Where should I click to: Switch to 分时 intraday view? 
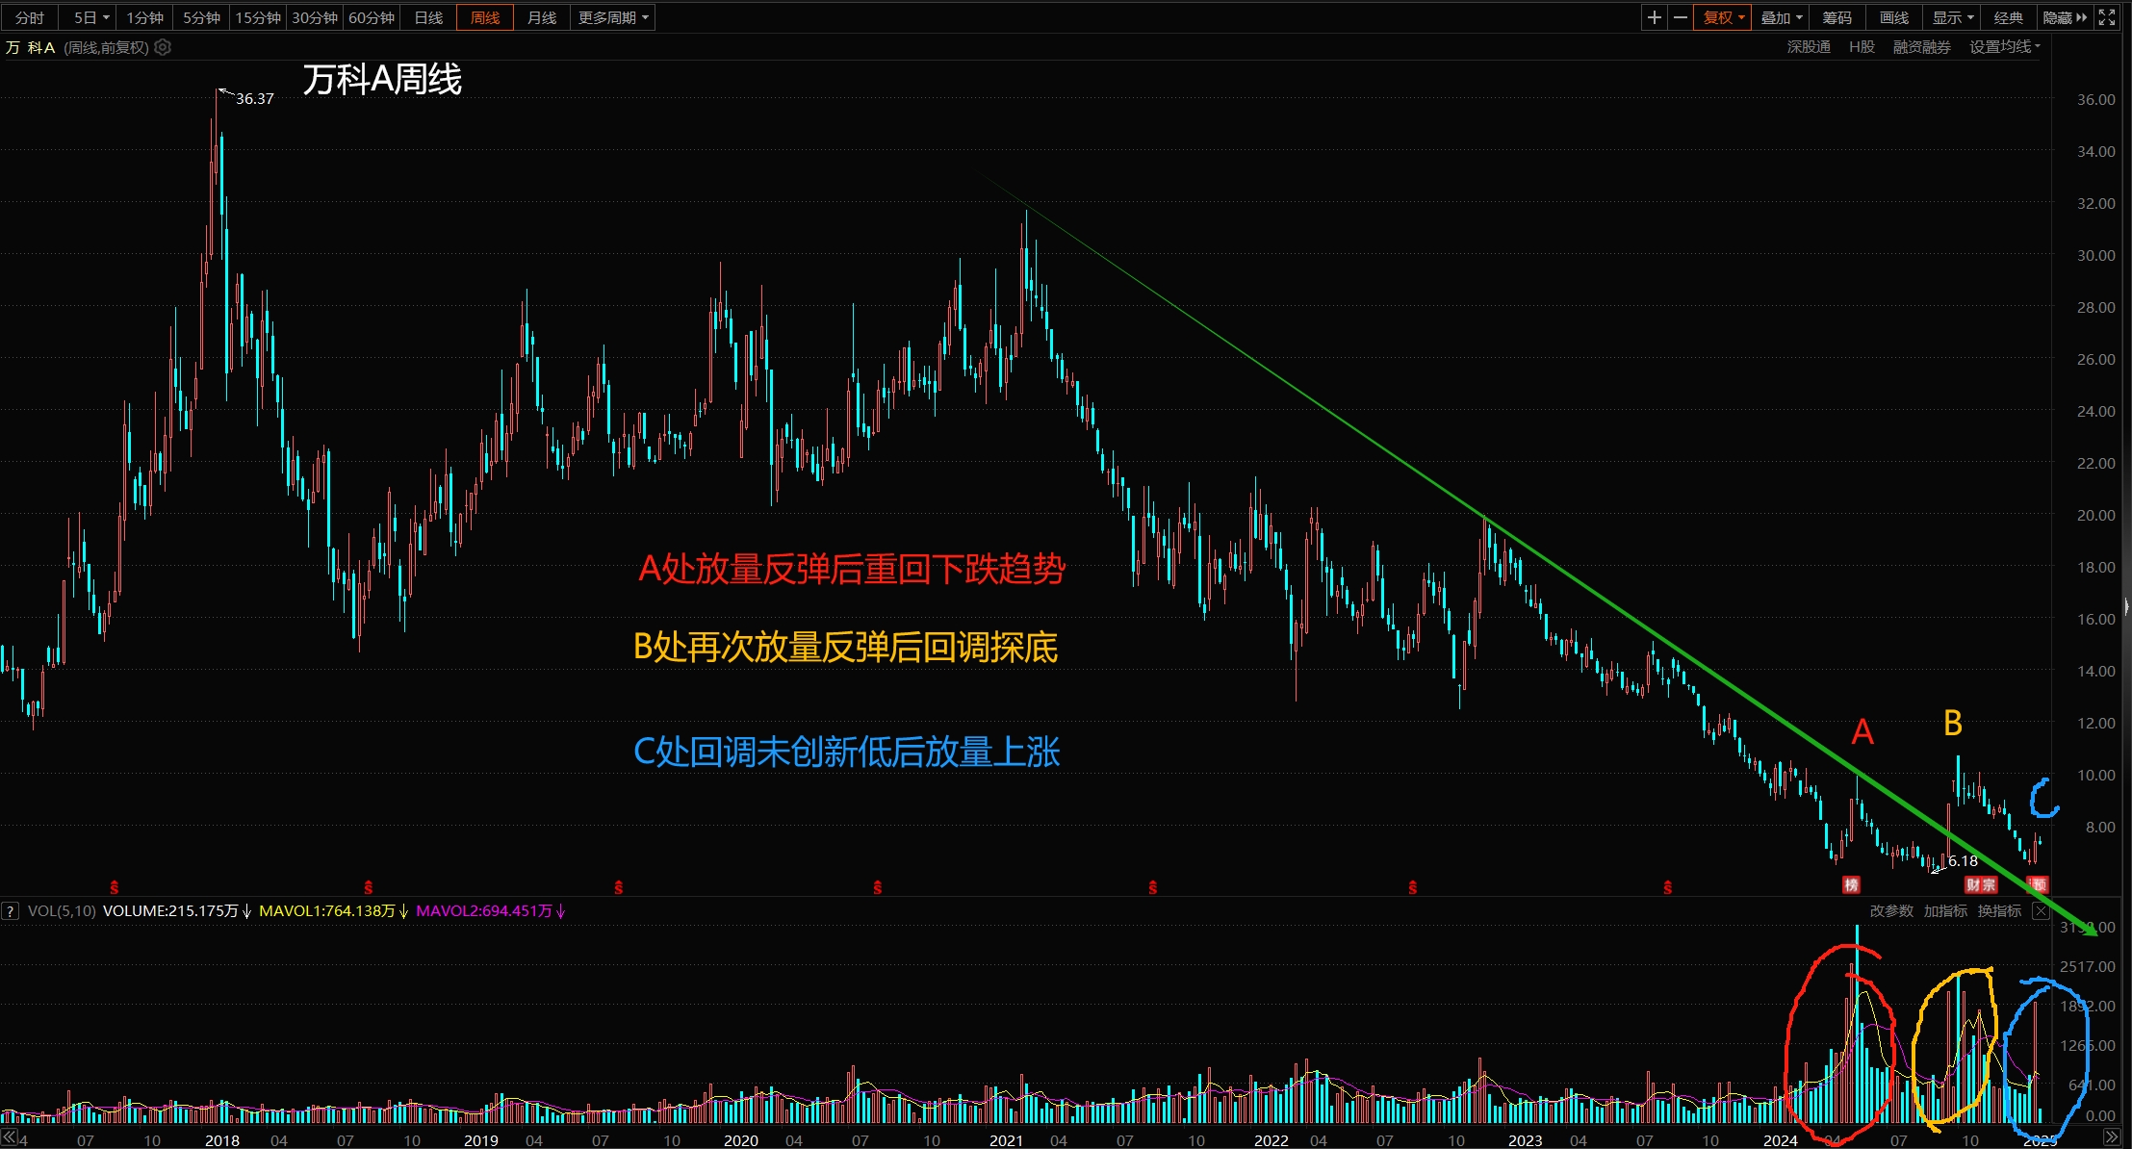point(30,17)
